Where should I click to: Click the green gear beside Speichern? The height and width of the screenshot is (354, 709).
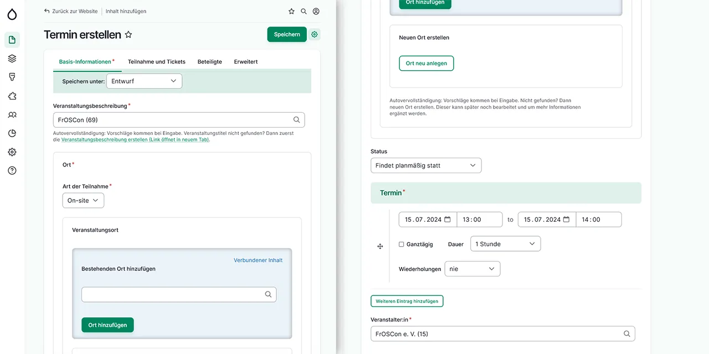click(315, 34)
